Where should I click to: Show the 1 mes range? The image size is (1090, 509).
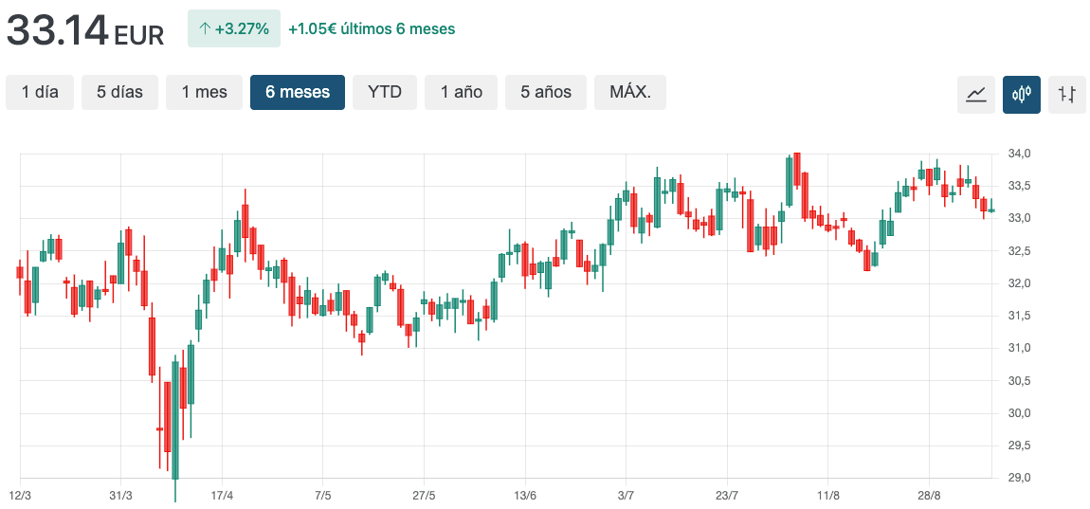[x=204, y=92]
